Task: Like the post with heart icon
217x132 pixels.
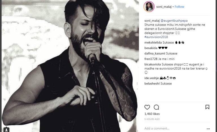Action: 147,107
